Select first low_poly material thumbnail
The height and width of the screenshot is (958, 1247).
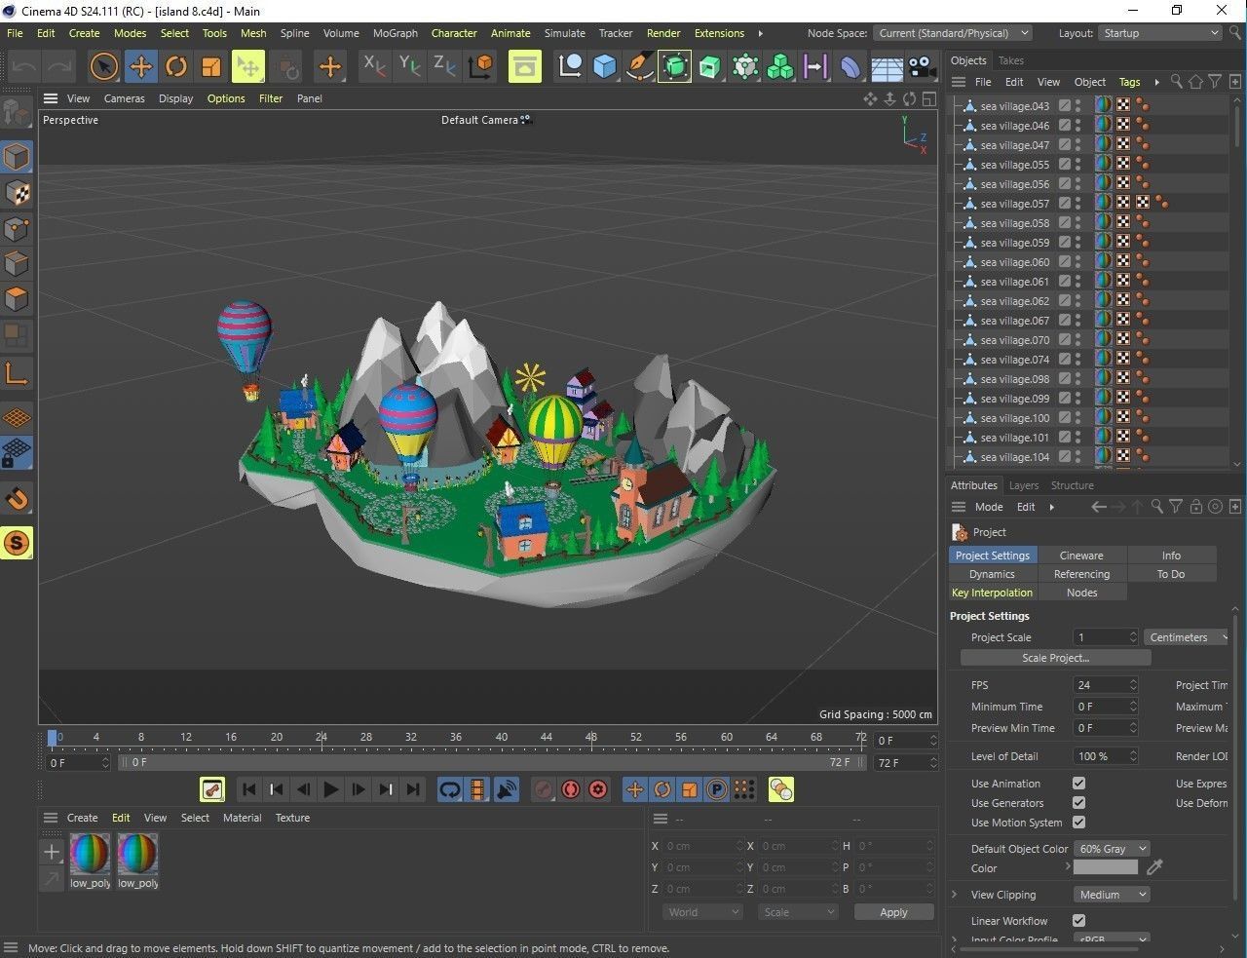click(x=90, y=854)
